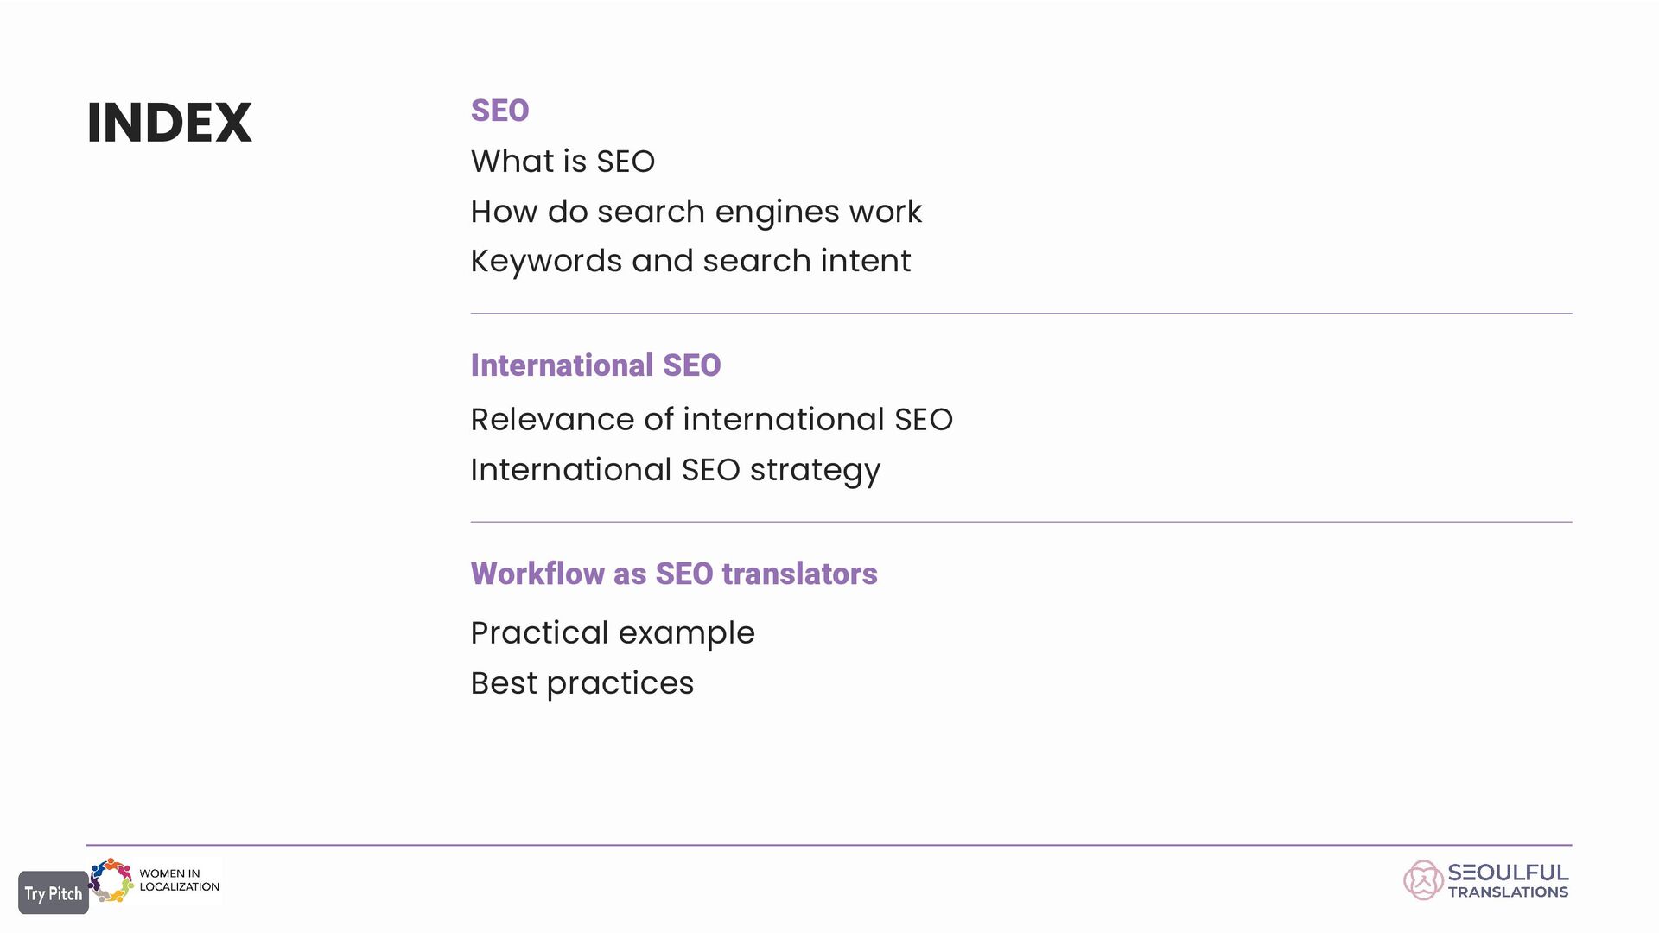Click 'How do search engines work'
This screenshot has width=1659, height=933.
click(696, 213)
